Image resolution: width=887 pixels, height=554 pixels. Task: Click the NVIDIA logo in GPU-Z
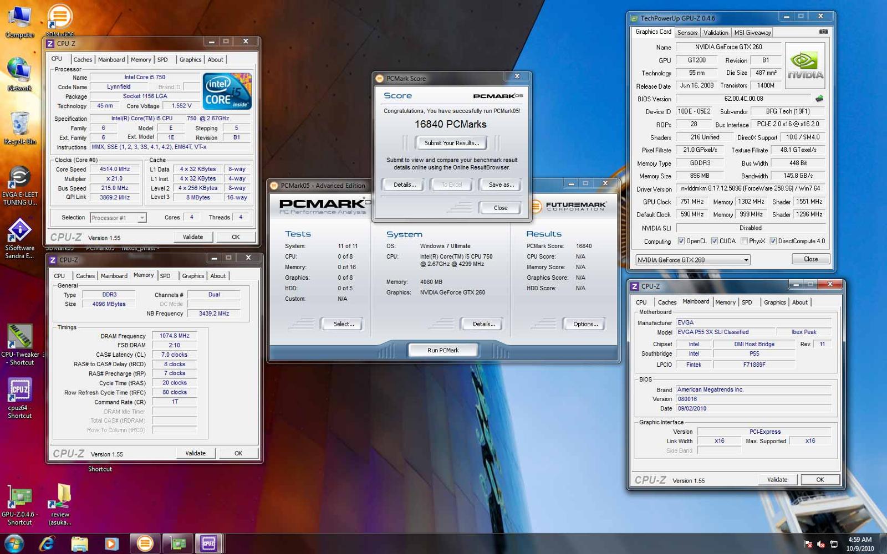[805, 66]
